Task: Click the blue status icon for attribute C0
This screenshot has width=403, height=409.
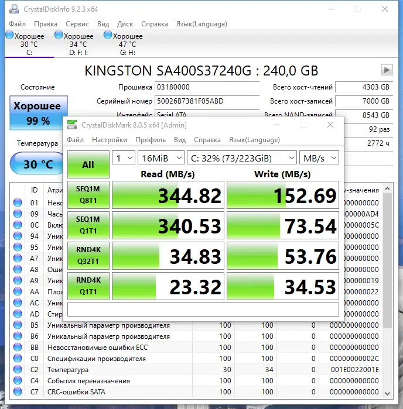Action: point(18,359)
